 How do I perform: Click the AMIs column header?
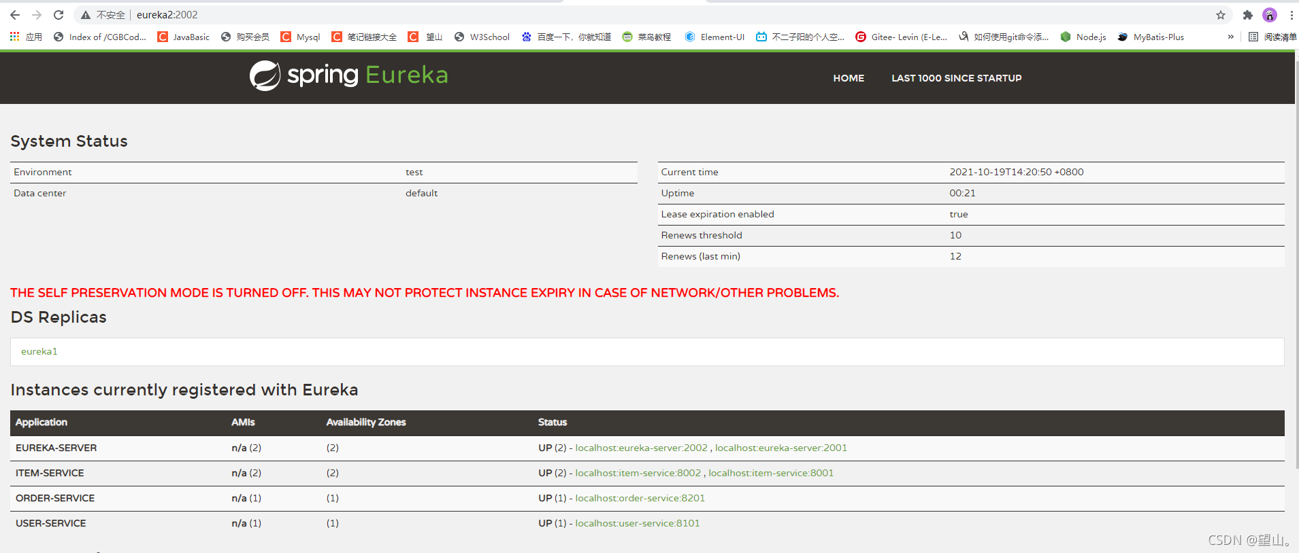click(x=243, y=422)
